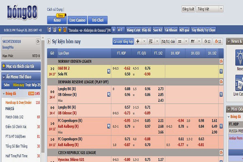Collapse the Ẩn Menu Thể thao panel
Viewport: 243px width, 162px height.
(x=4, y=77)
